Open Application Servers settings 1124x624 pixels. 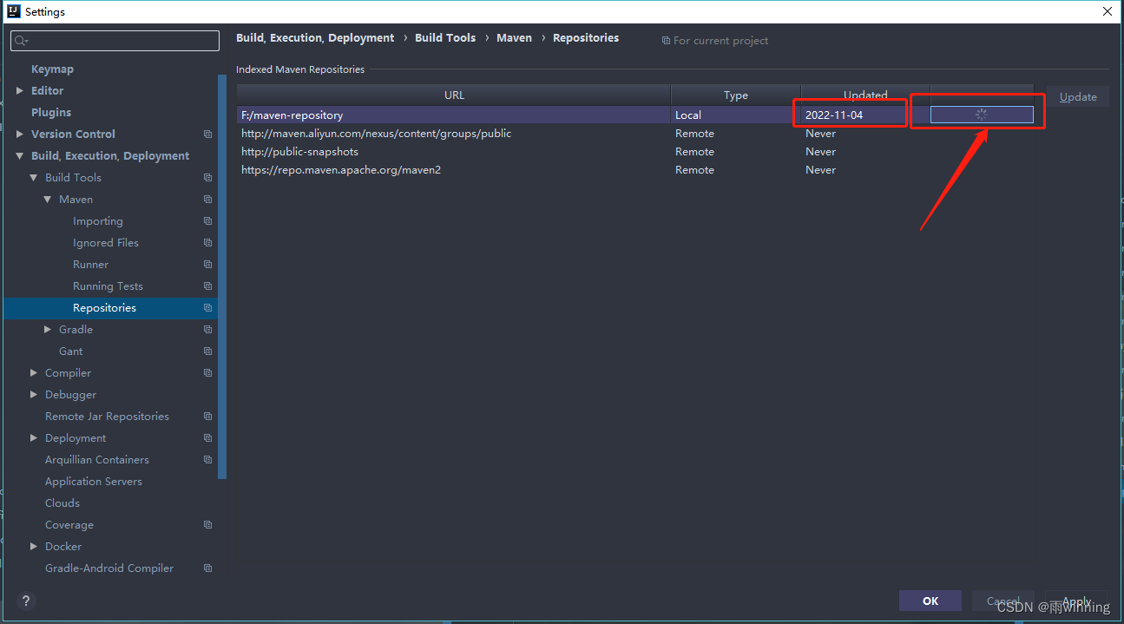(x=94, y=482)
